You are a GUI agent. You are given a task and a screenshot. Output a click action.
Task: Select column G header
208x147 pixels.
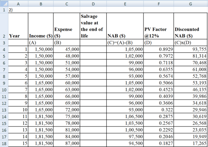[191, 4]
